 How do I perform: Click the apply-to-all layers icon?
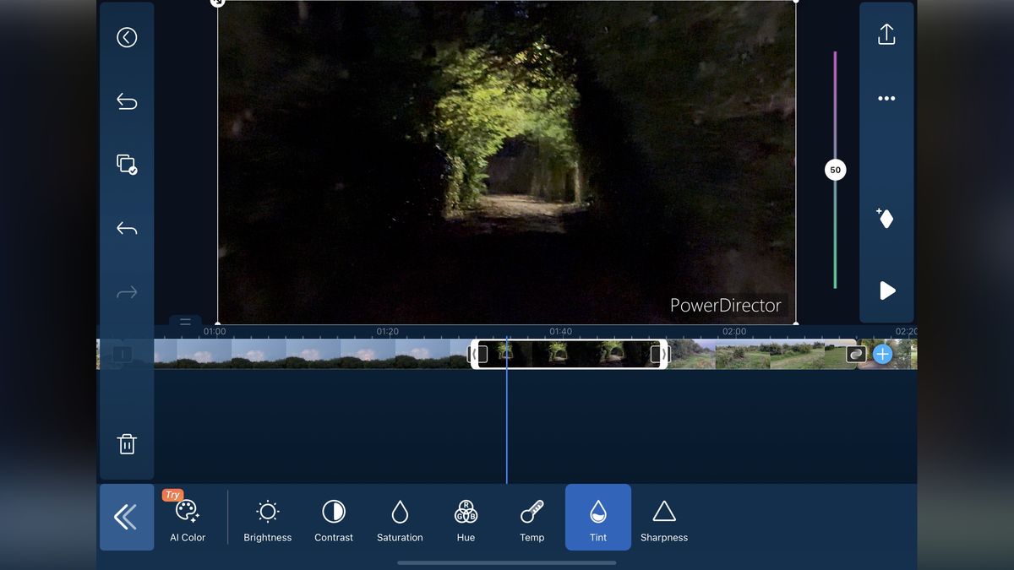(x=127, y=165)
